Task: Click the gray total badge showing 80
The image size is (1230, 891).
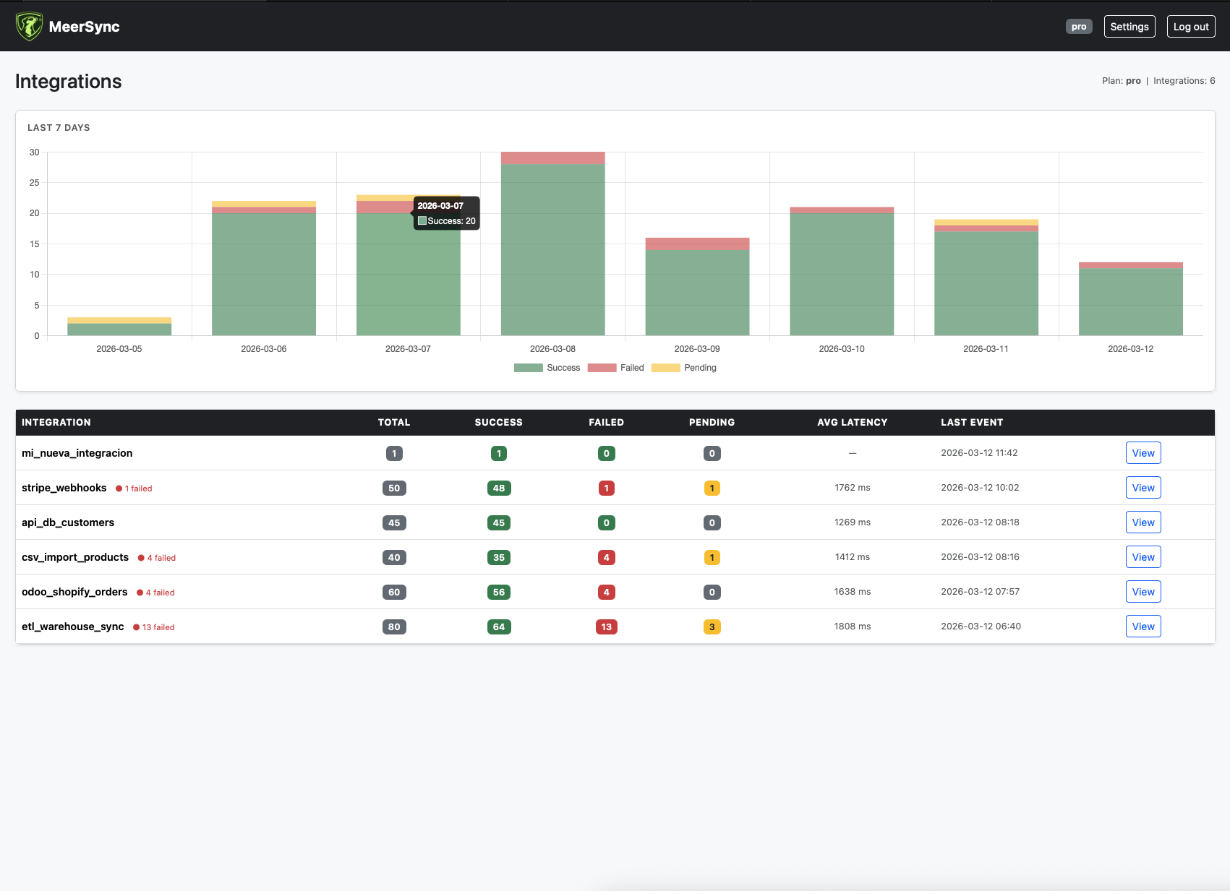Action: [393, 627]
